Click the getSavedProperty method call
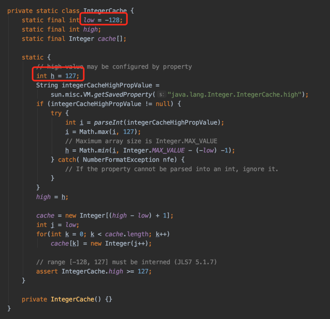The height and width of the screenshot is (319, 330). click(123, 94)
